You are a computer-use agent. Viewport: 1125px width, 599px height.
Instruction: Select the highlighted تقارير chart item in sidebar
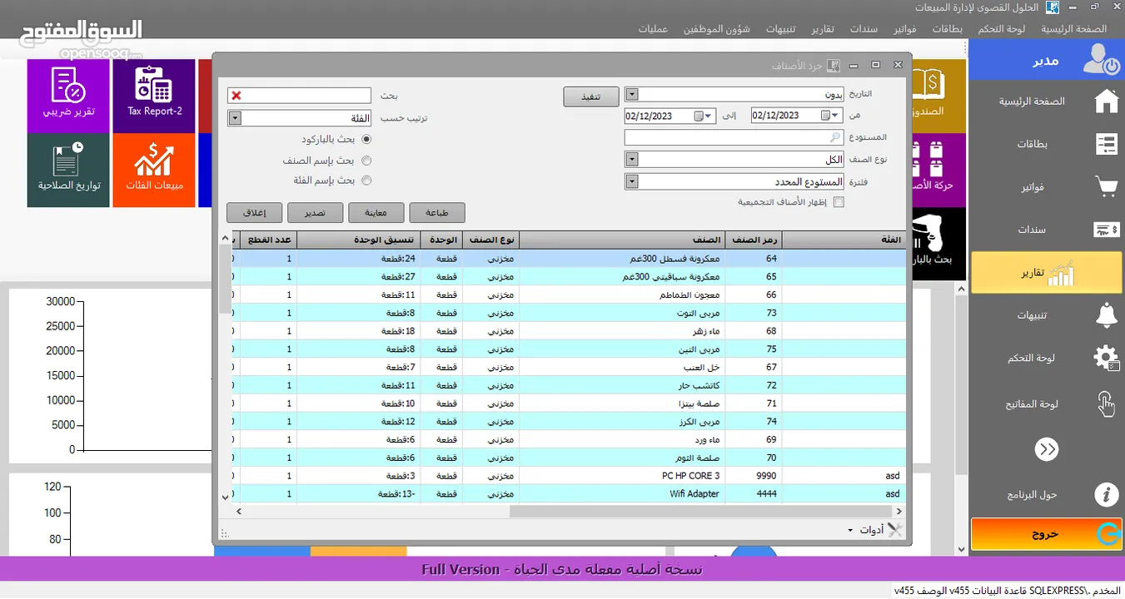click(x=1046, y=273)
